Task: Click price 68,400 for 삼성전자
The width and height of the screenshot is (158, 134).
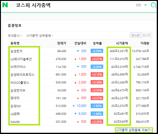Action: pyautogui.click(x=62, y=51)
